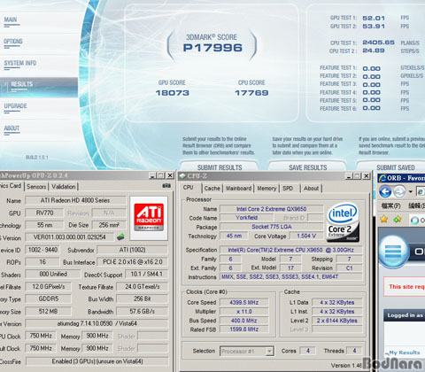Click the BIOS save chip icon in GPU-Z
This screenshot has width=425, height=372.
(120, 236)
